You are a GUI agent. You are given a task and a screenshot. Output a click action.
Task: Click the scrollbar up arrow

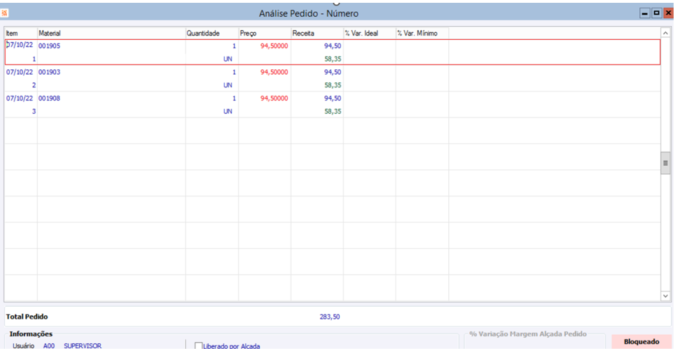click(665, 33)
